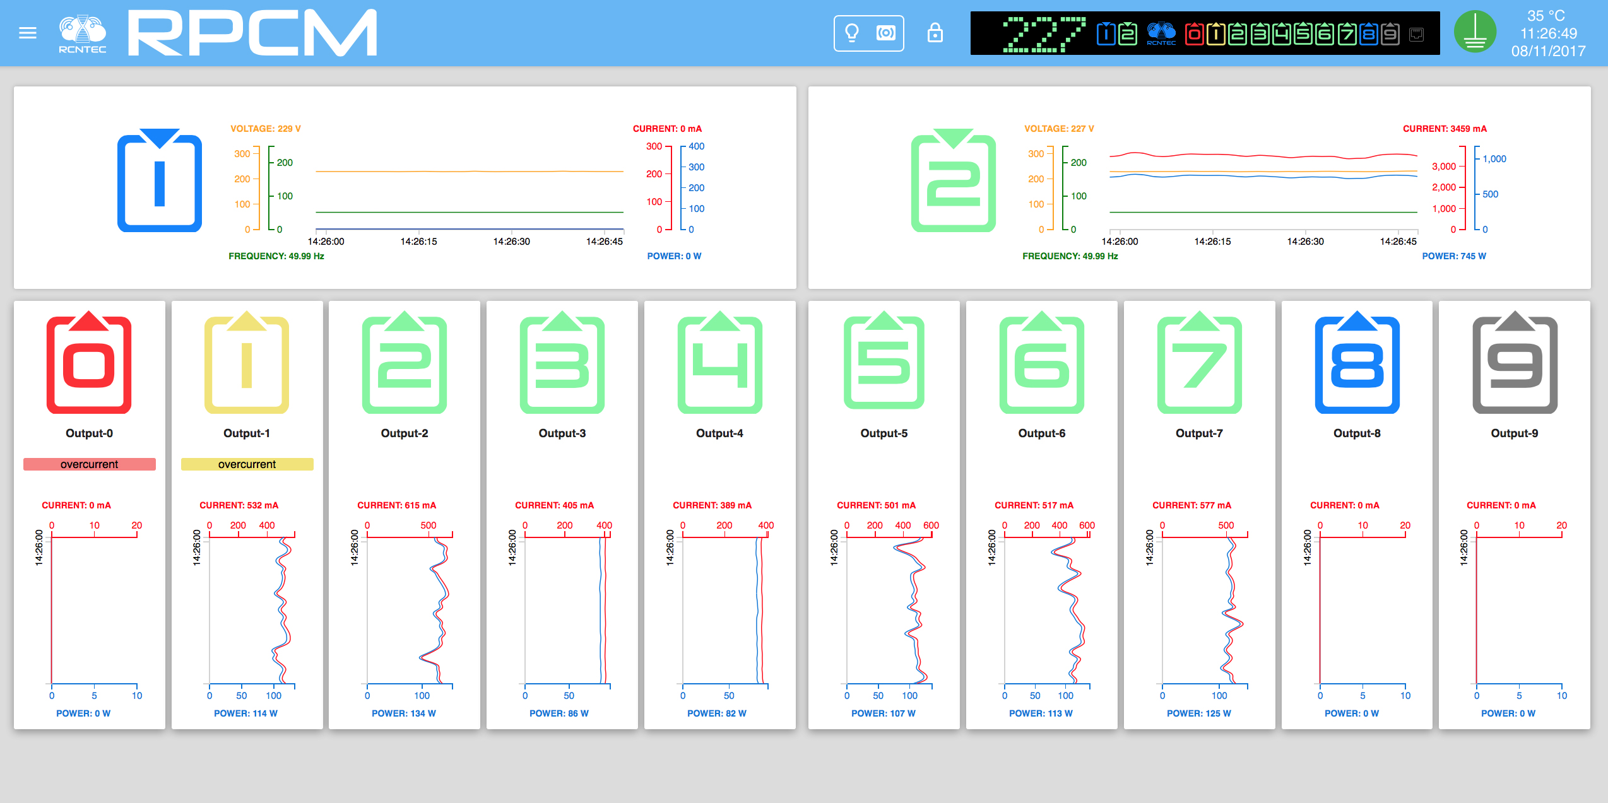The height and width of the screenshot is (803, 1608).
Task: Select mini gray Output 9 indicator in display
Action: coord(1390,33)
